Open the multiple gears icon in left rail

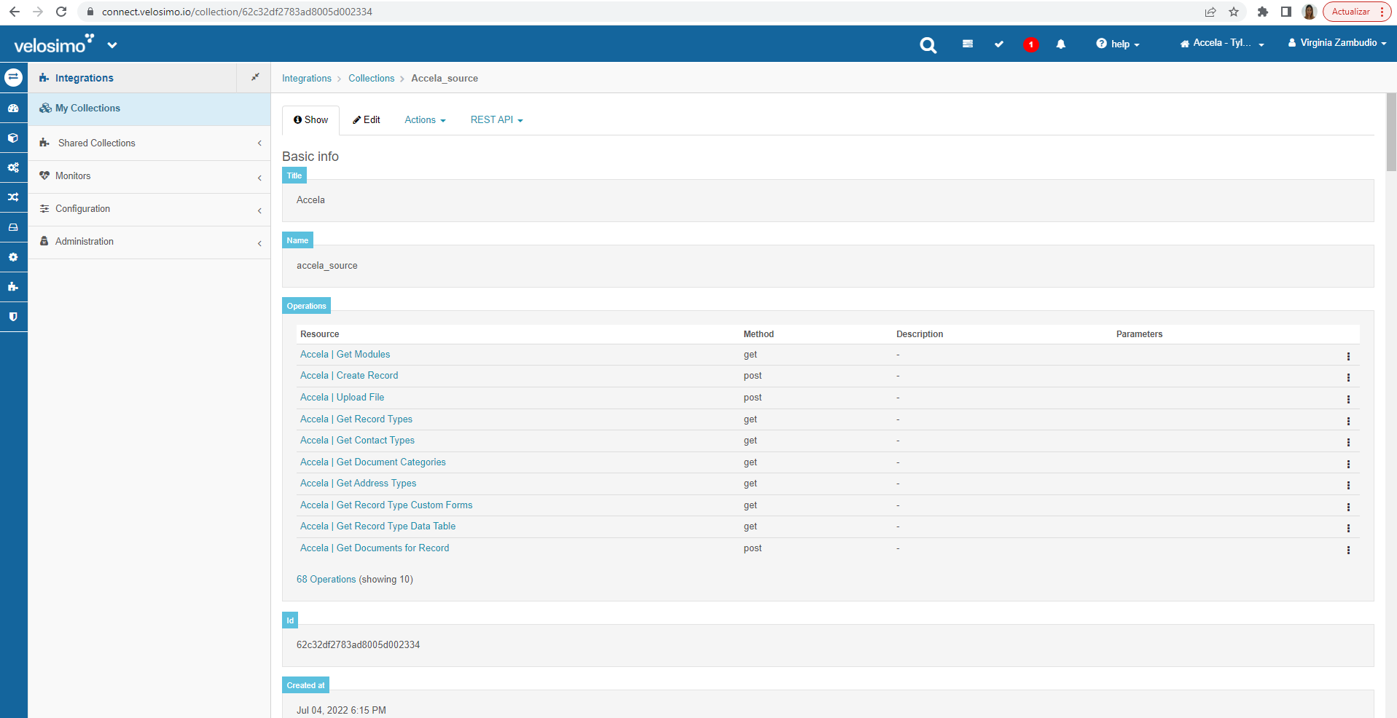click(13, 167)
